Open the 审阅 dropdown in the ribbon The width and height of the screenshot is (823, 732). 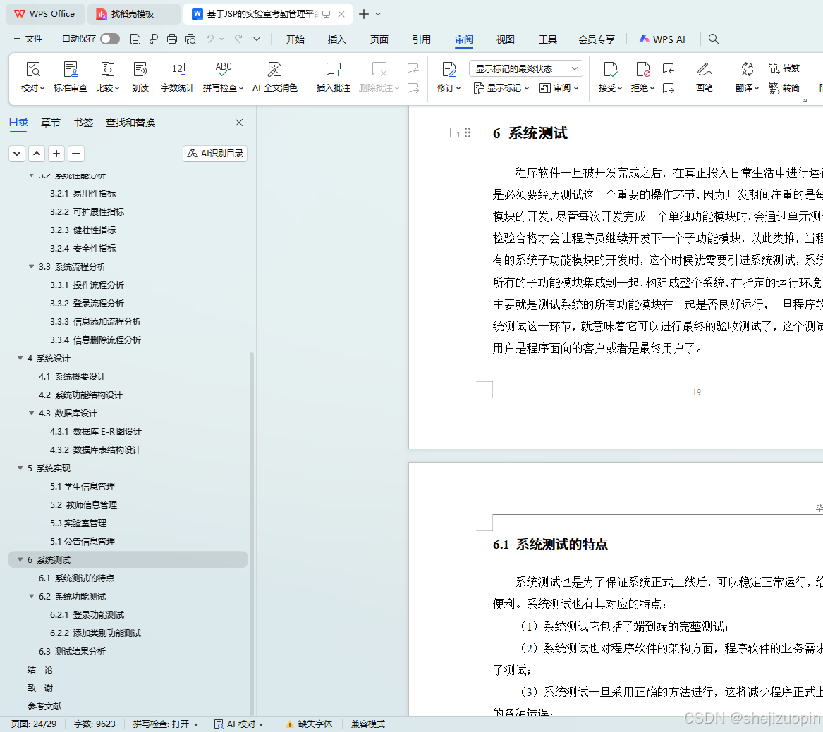tap(559, 87)
